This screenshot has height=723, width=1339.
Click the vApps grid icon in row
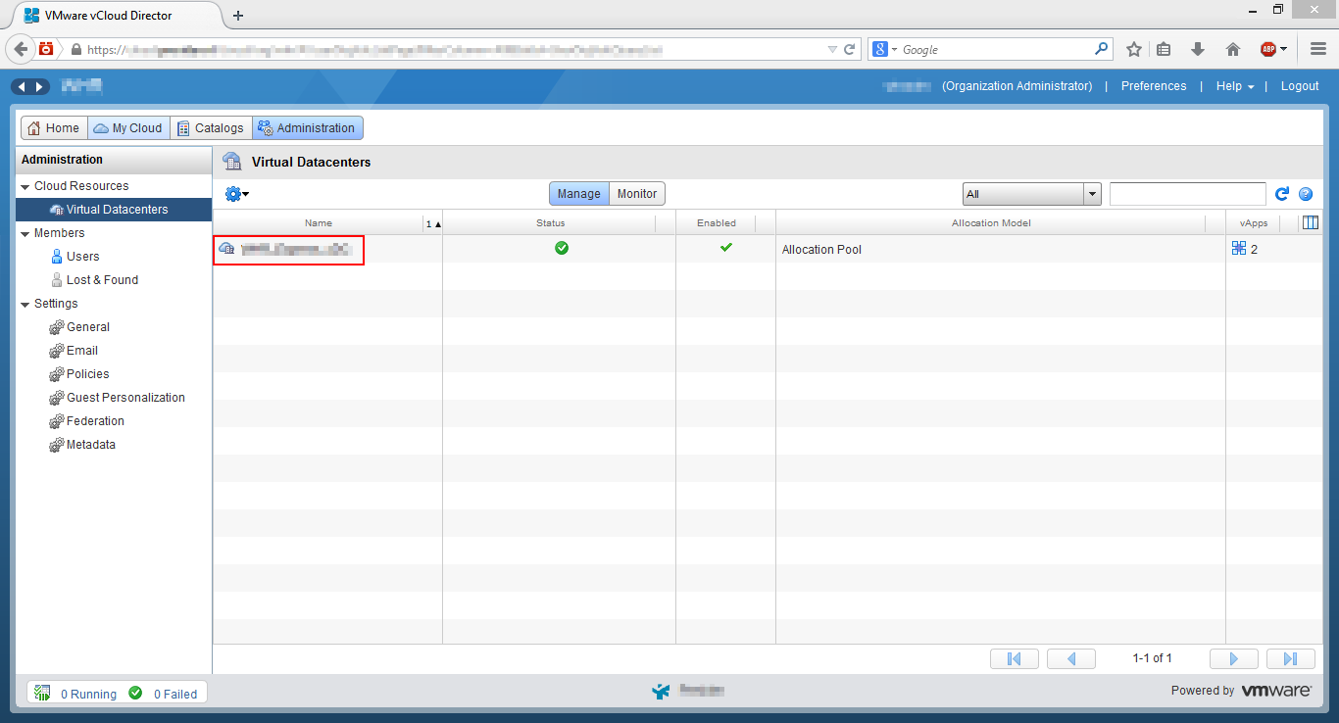[1239, 249]
